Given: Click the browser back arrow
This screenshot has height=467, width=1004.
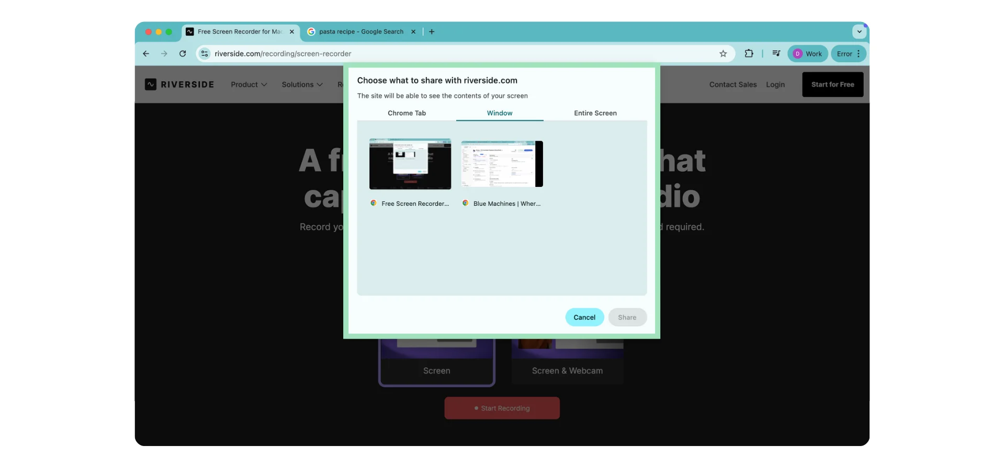Looking at the screenshot, I should 146,53.
